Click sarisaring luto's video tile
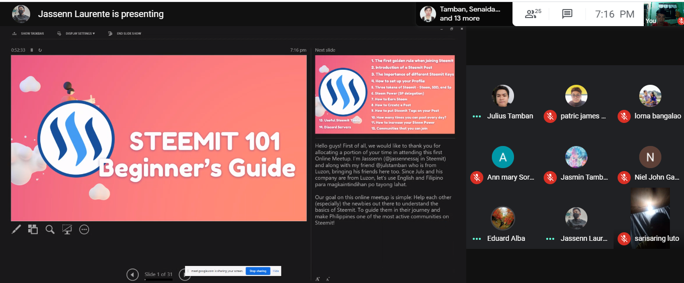This screenshot has width=684, height=283. point(650,218)
